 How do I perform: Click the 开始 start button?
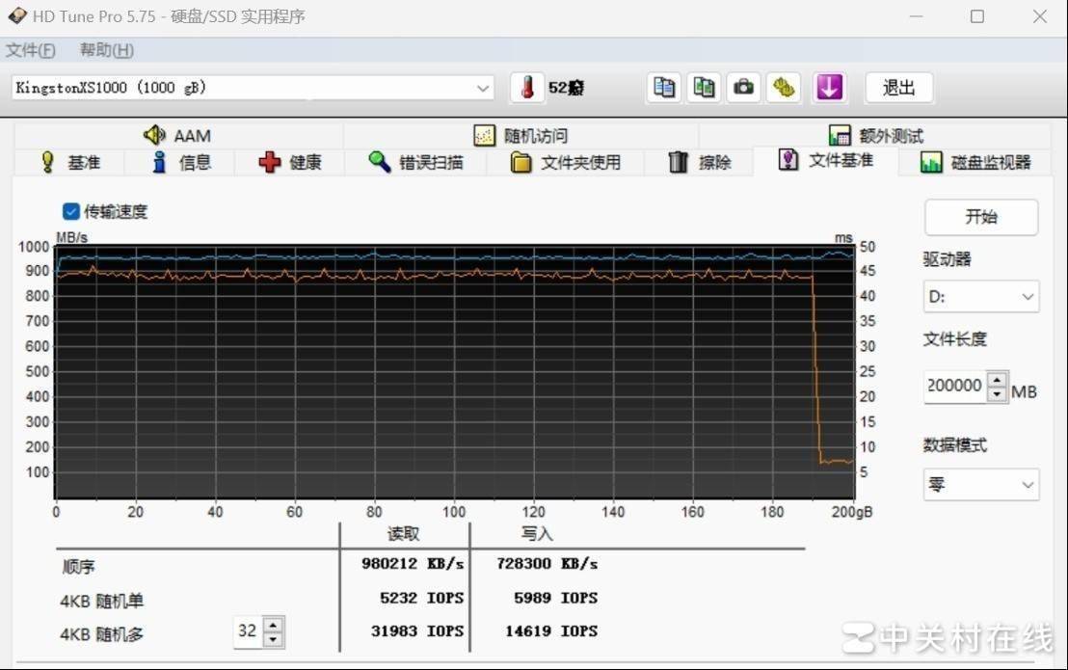click(x=981, y=217)
